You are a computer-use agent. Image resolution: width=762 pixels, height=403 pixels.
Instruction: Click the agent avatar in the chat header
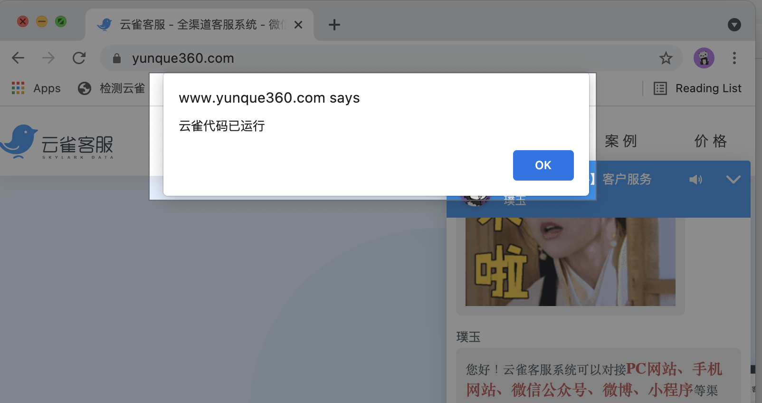pyautogui.click(x=476, y=201)
